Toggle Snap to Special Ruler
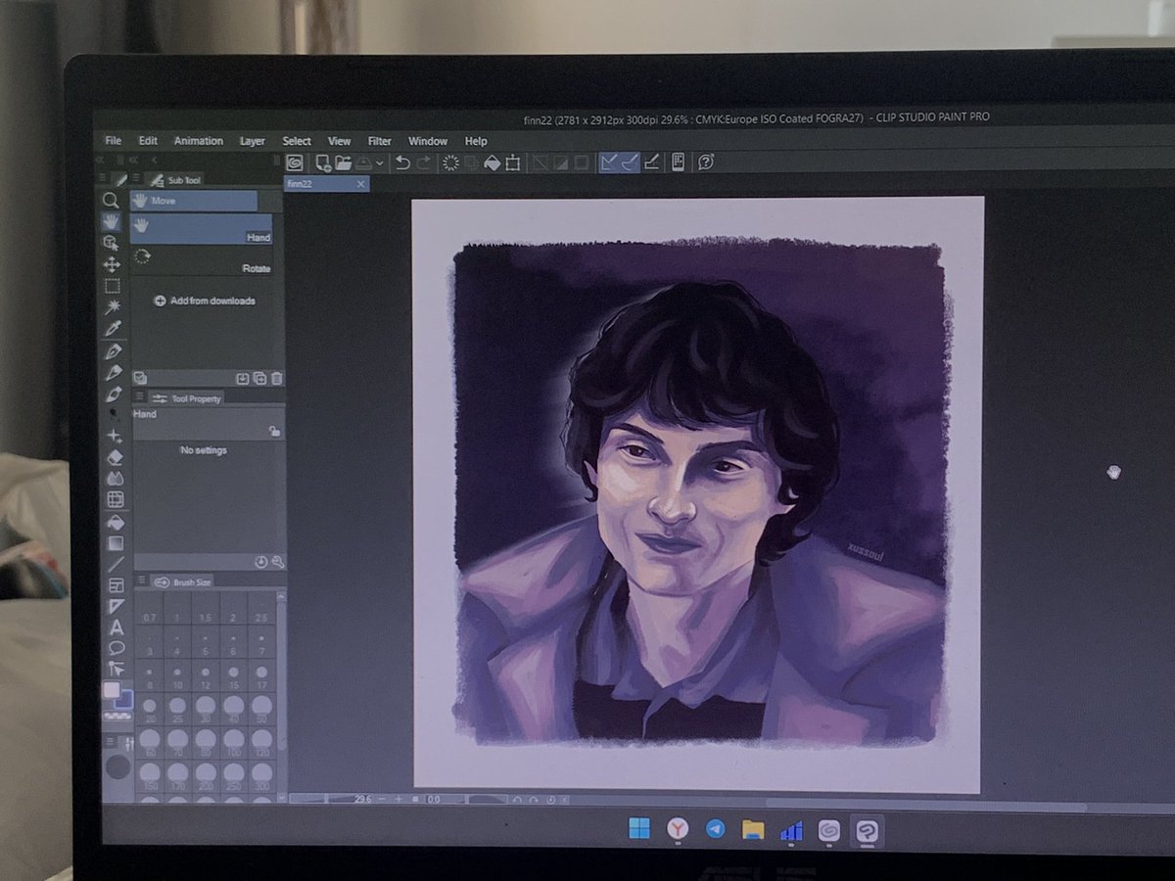The width and height of the screenshot is (1175, 881). 630,162
